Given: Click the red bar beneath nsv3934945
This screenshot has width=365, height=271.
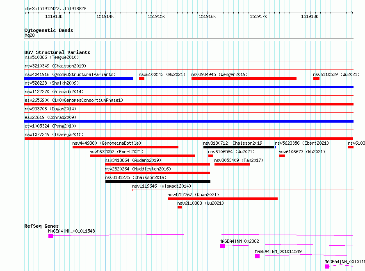Looking at the screenshot, I should [x=244, y=78].
